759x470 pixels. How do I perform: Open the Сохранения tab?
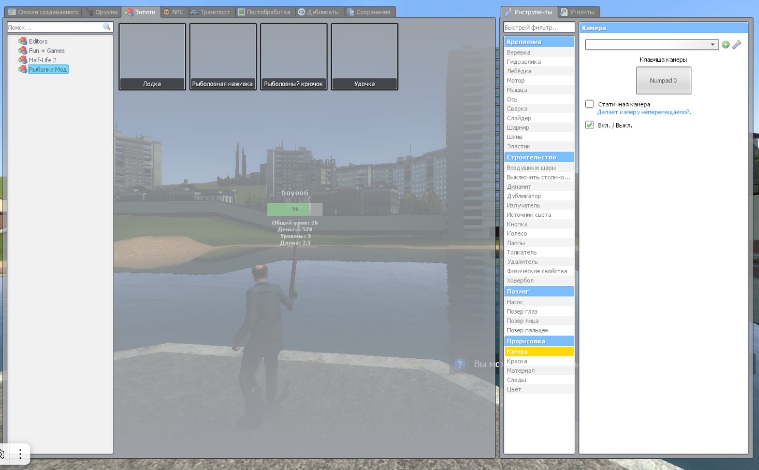[x=369, y=12]
